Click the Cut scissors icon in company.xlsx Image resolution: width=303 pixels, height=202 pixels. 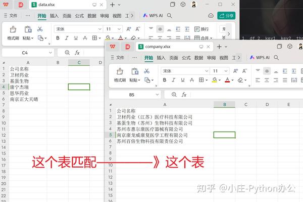pyautogui.click(x=146, y=71)
